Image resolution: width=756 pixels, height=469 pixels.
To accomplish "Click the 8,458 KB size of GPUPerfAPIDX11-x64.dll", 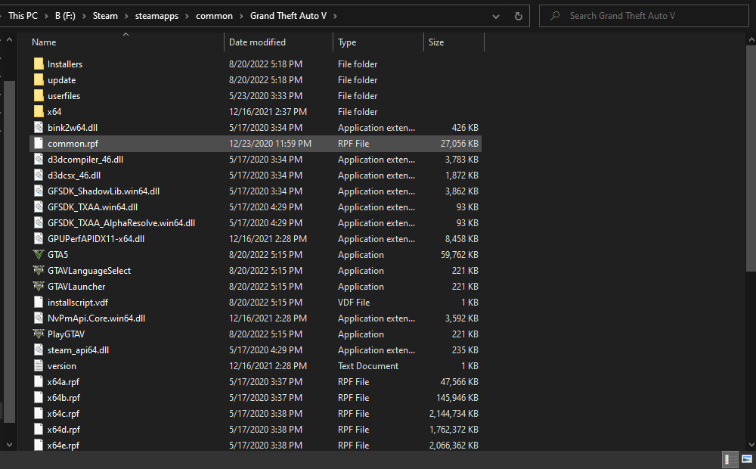I will click(x=461, y=239).
